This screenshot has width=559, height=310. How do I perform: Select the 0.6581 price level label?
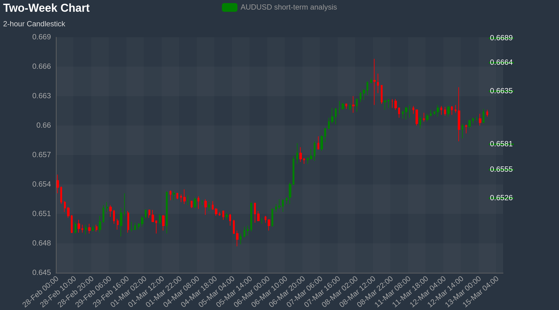pyautogui.click(x=501, y=144)
